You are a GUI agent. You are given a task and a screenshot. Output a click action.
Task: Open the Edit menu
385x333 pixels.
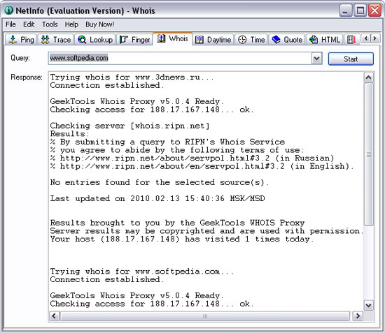(29, 24)
